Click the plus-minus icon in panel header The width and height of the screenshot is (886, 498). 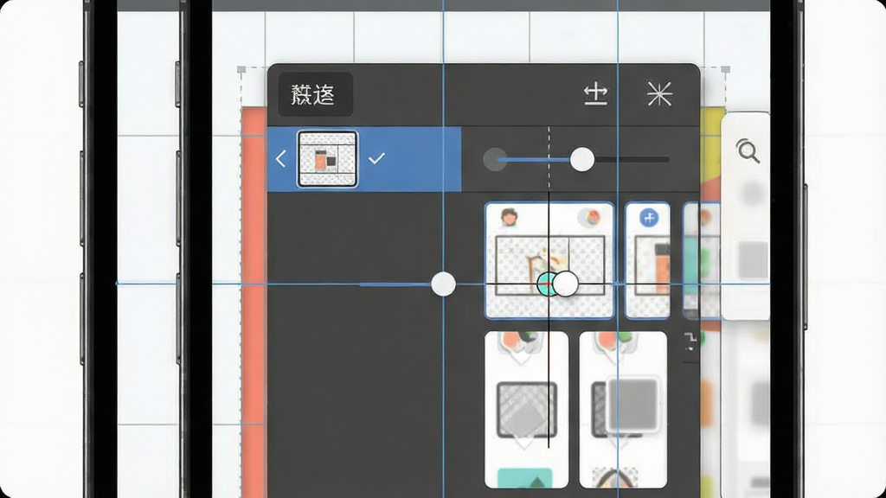point(595,93)
